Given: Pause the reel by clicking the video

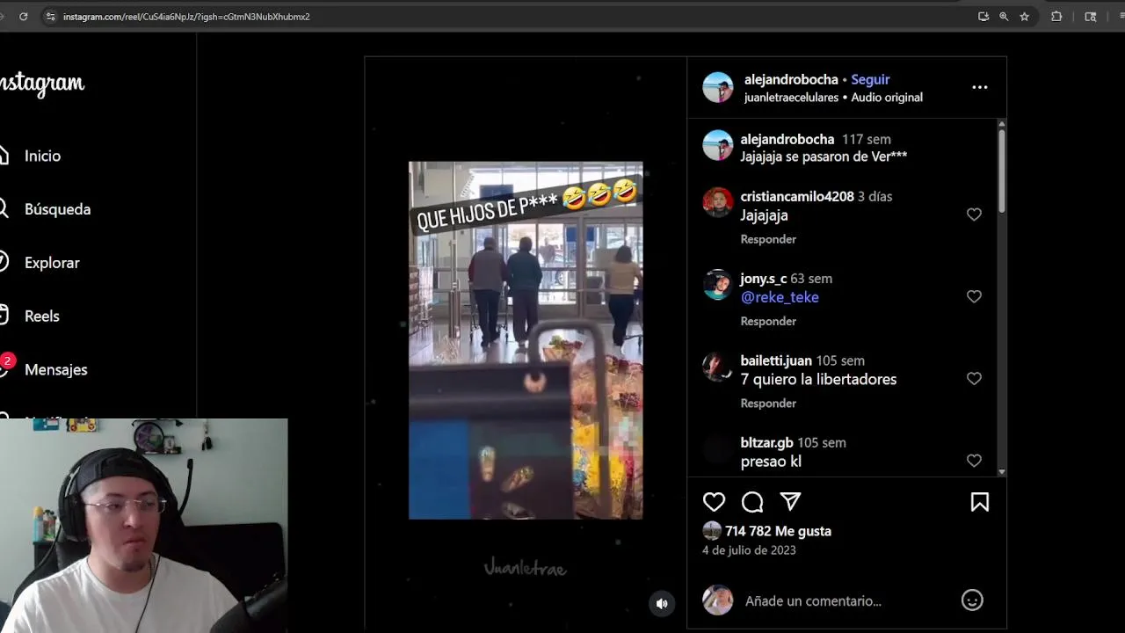Looking at the screenshot, I should click(x=526, y=340).
